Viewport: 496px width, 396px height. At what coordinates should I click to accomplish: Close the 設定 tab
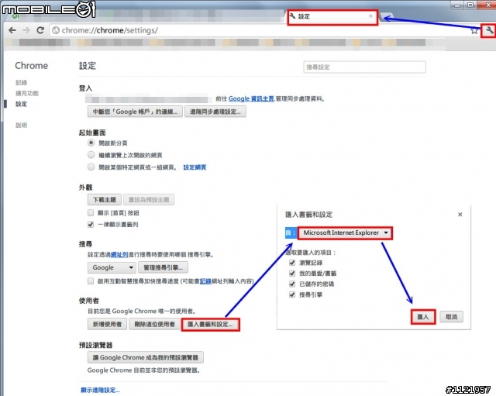[x=370, y=16]
